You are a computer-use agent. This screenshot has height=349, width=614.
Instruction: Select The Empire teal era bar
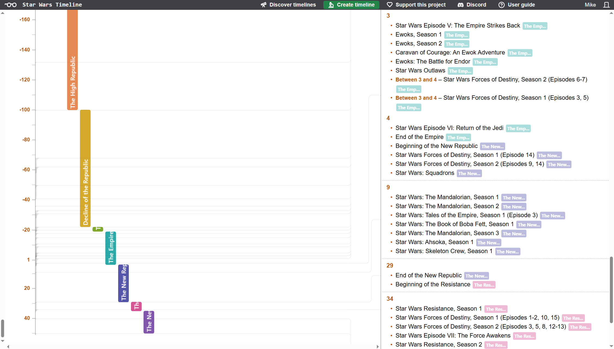click(x=111, y=248)
